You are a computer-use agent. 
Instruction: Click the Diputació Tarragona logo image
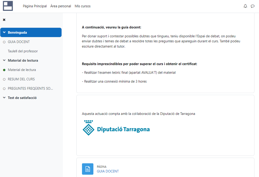116,128
